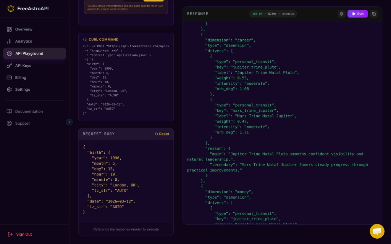Click the FreeAstroAPI logo icon
Viewport: 391px width, 244px height.
click(x=11, y=8)
